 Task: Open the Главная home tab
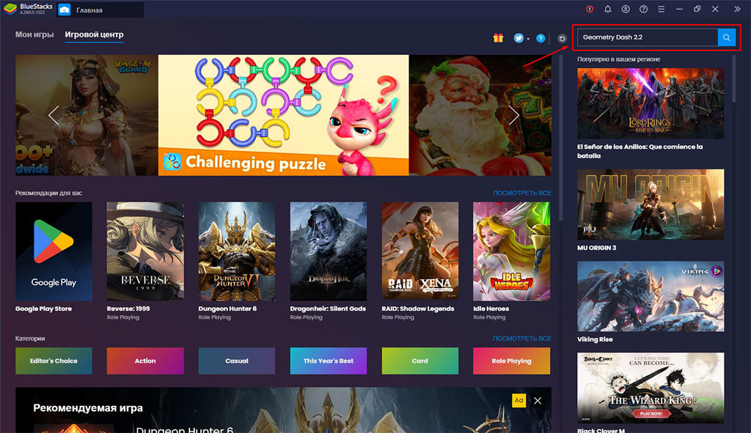(x=100, y=10)
